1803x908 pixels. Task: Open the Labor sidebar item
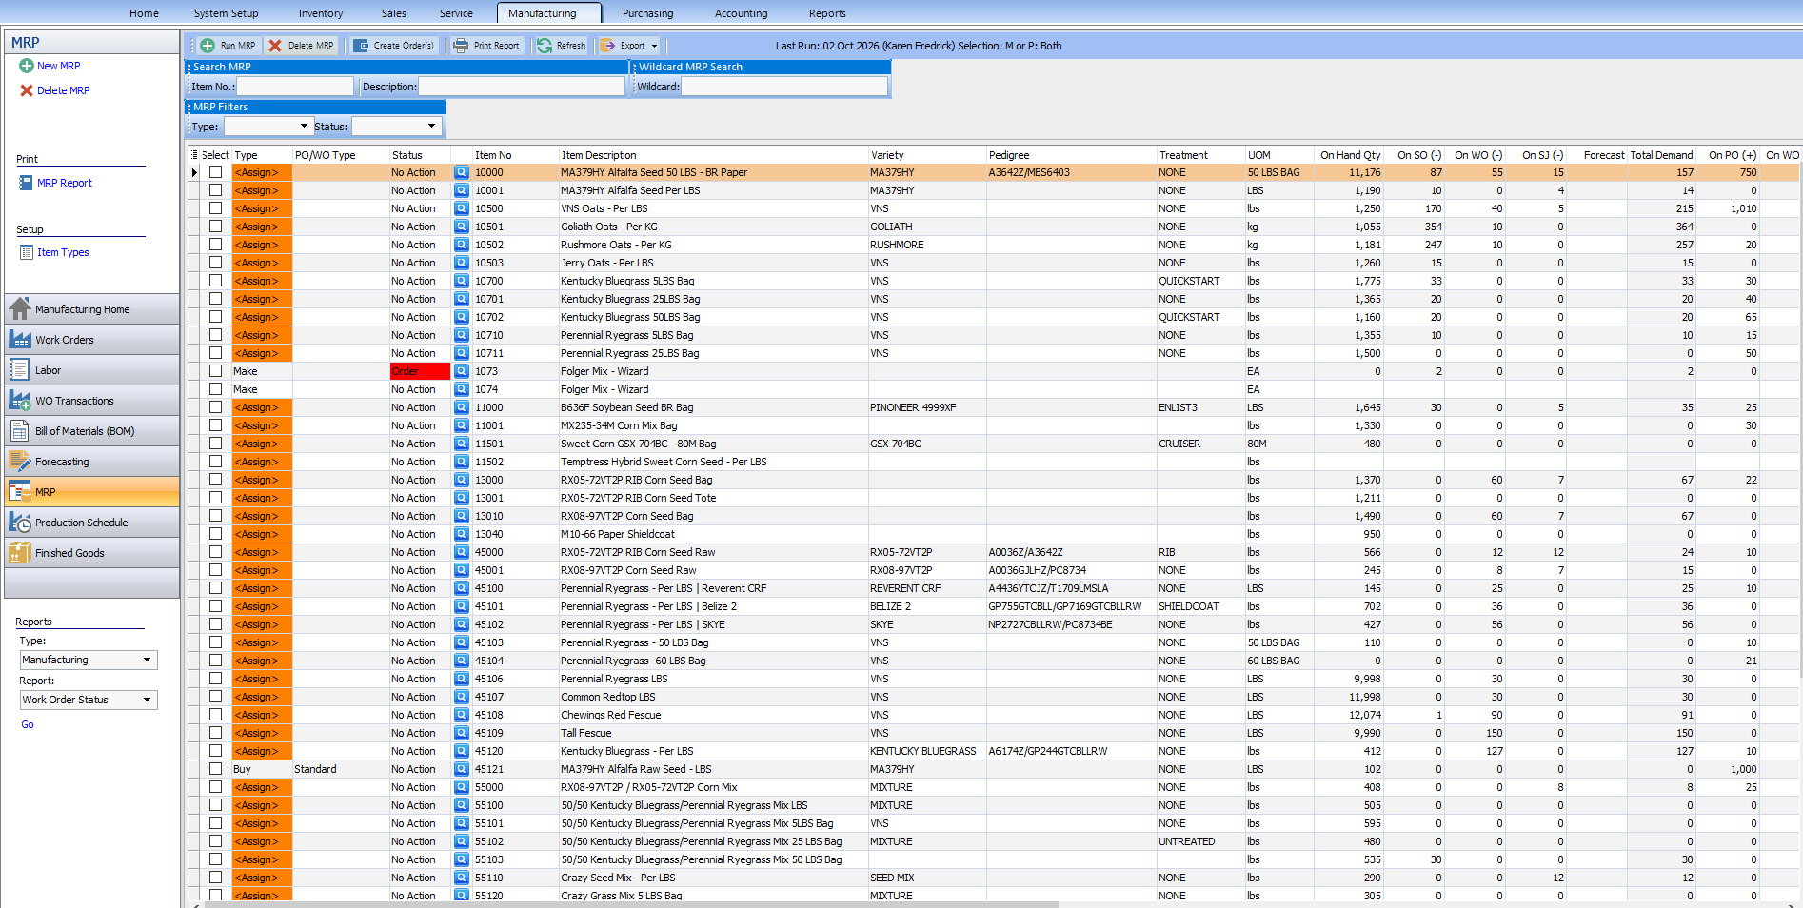pos(91,370)
